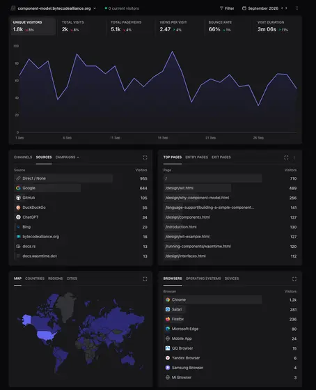Click the /running-components/wasmtime.html page row
The image size is (316, 390).
click(230, 247)
